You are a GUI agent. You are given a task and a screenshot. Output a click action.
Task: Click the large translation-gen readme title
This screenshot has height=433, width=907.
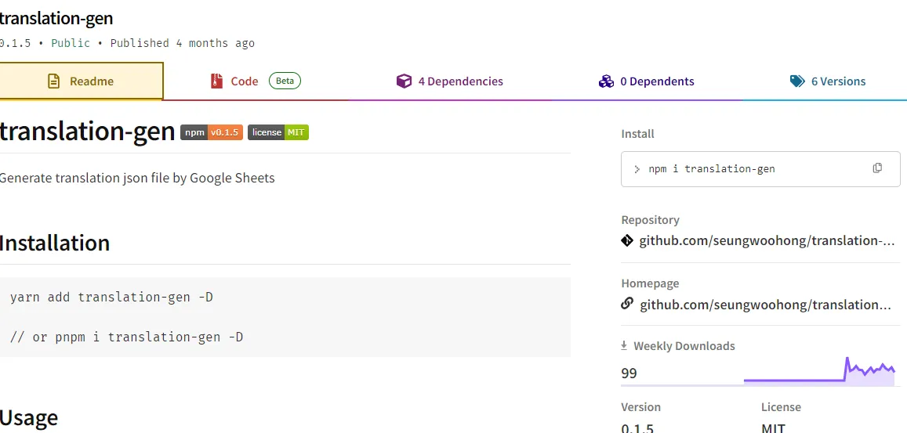pyautogui.click(x=87, y=132)
